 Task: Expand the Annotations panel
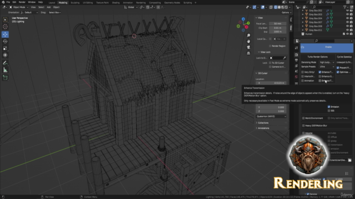pos(263,128)
